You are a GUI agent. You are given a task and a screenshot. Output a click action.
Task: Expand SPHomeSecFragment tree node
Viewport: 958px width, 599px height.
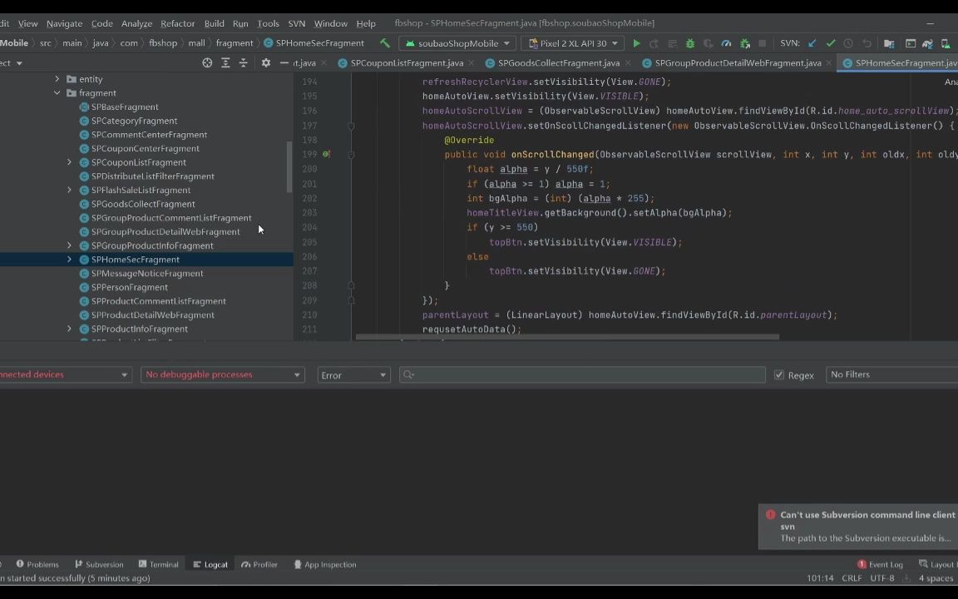point(69,260)
